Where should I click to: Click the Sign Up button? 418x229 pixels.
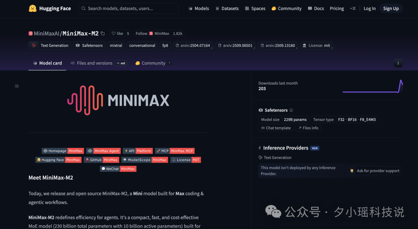click(391, 8)
